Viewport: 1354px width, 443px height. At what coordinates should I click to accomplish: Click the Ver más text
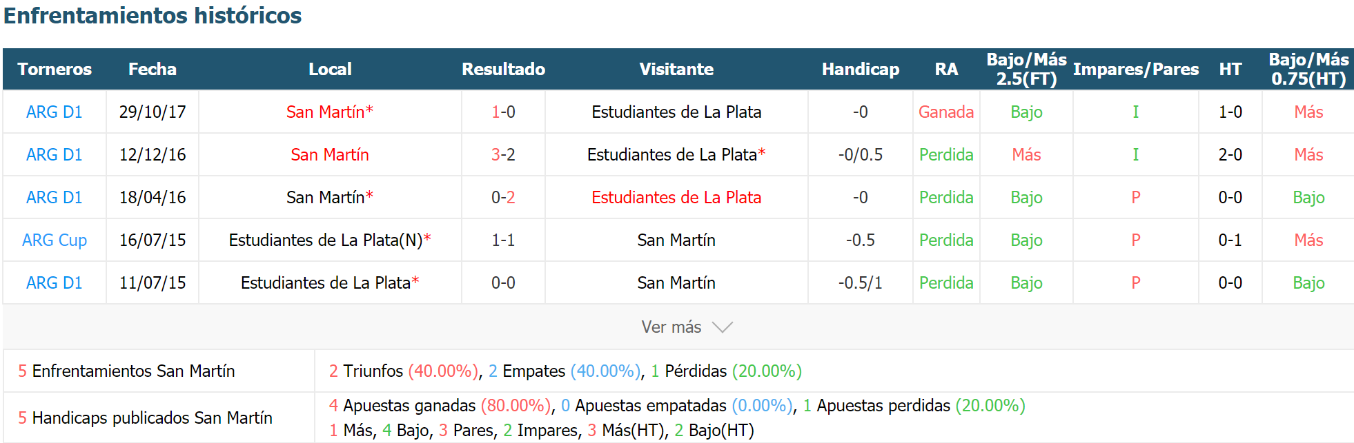pyautogui.click(x=671, y=327)
